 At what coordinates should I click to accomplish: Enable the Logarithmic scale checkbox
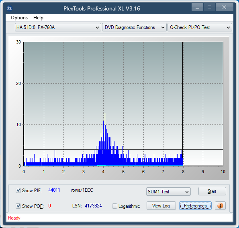(x=114, y=206)
